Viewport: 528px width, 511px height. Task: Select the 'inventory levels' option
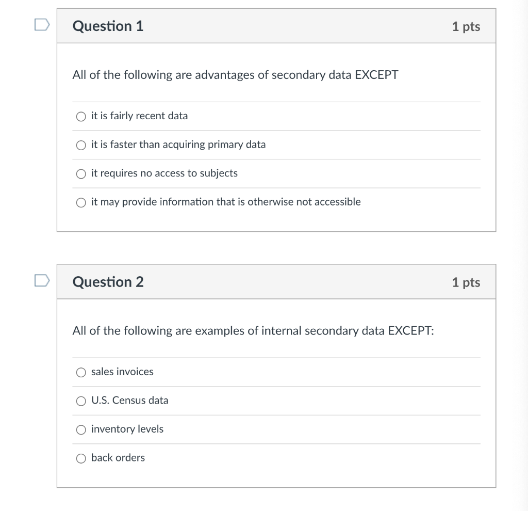coord(81,429)
